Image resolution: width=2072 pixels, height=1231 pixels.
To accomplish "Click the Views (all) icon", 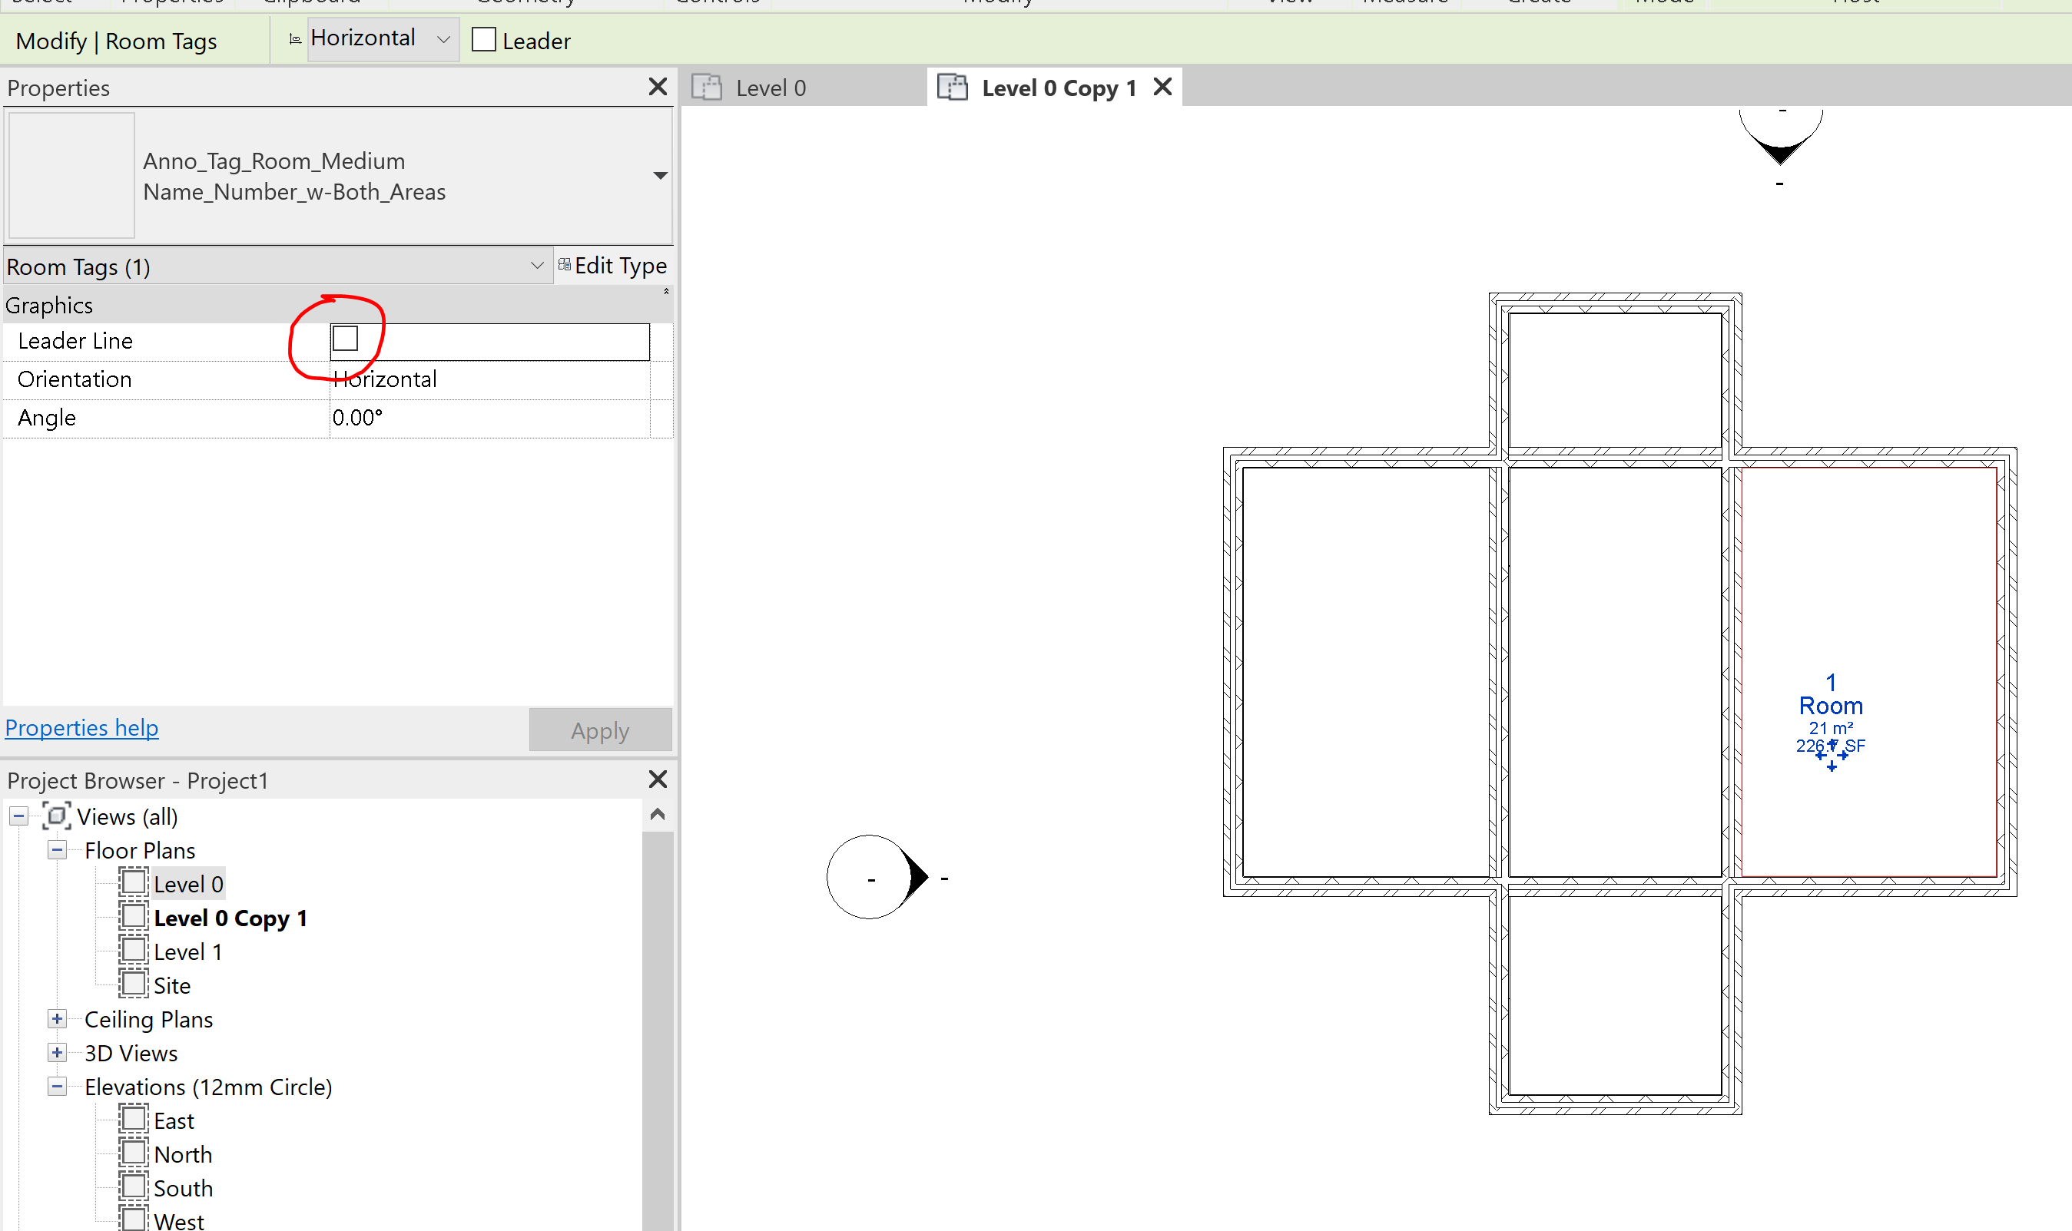I will 56,816.
